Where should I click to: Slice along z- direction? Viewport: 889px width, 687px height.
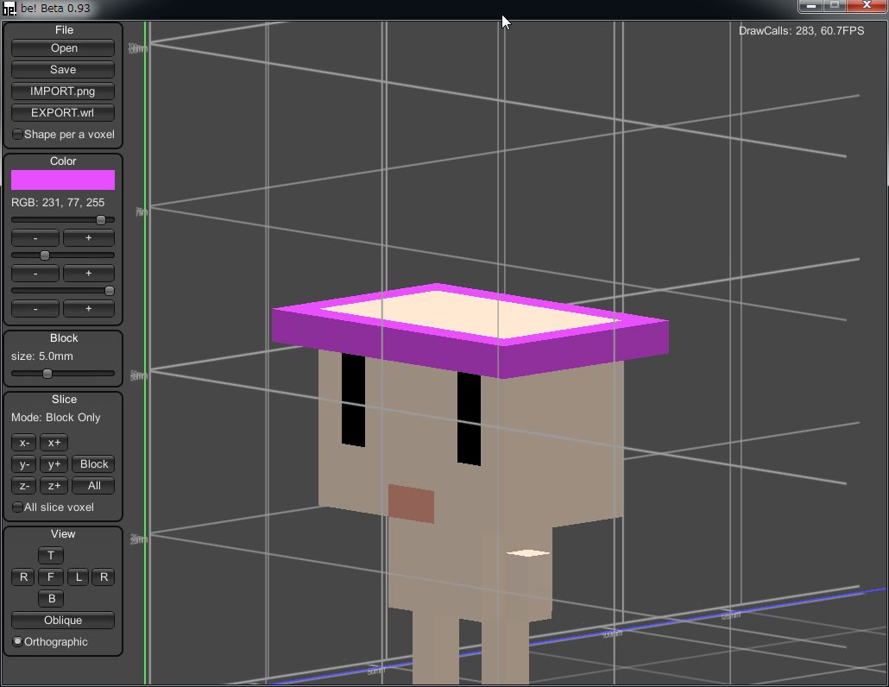point(24,486)
